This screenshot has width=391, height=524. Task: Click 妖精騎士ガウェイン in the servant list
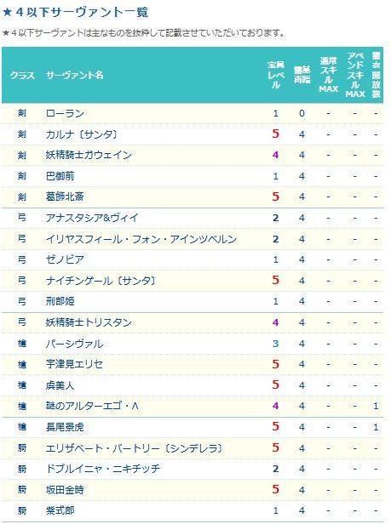(89, 155)
